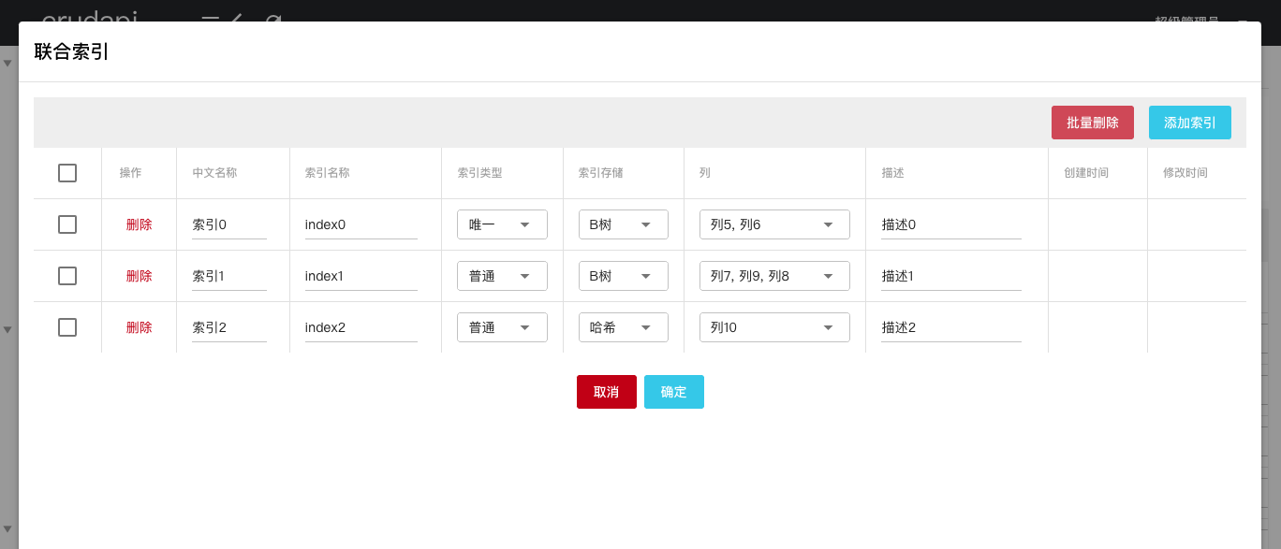
Task: Edit the 描述2 description field
Action: coord(950,327)
